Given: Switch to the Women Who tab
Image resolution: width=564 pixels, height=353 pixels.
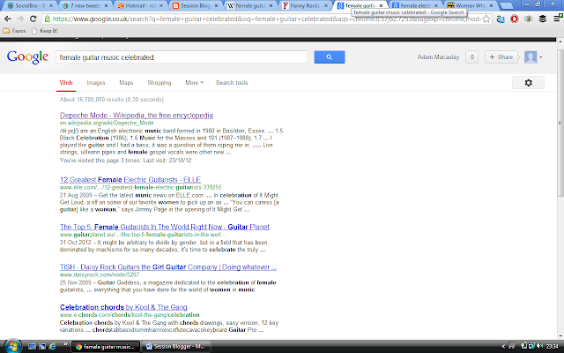Looking at the screenshot, I should [x=469, y=6].
